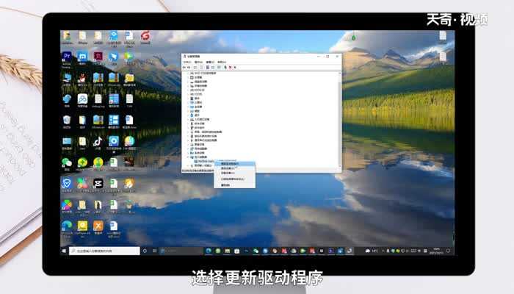
Task: Open the 操作(A) menu in Device Manager
Action: coord(199,62)
